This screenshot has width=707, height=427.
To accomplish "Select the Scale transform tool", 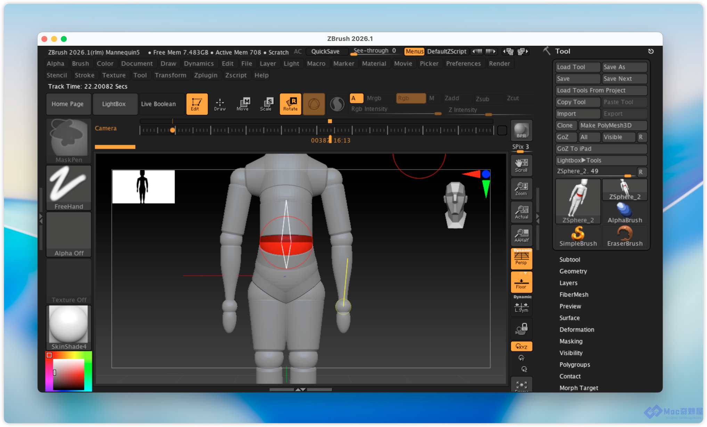I will click(266, 104).
